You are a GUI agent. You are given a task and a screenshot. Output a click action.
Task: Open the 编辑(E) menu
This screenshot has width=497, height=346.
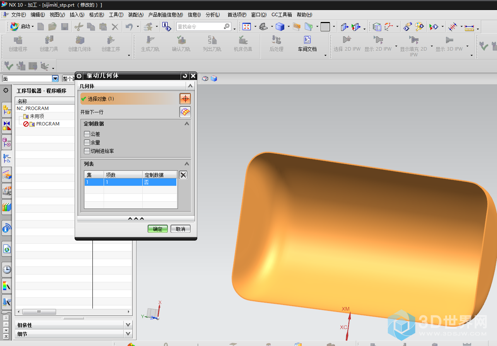coord(38,15)
